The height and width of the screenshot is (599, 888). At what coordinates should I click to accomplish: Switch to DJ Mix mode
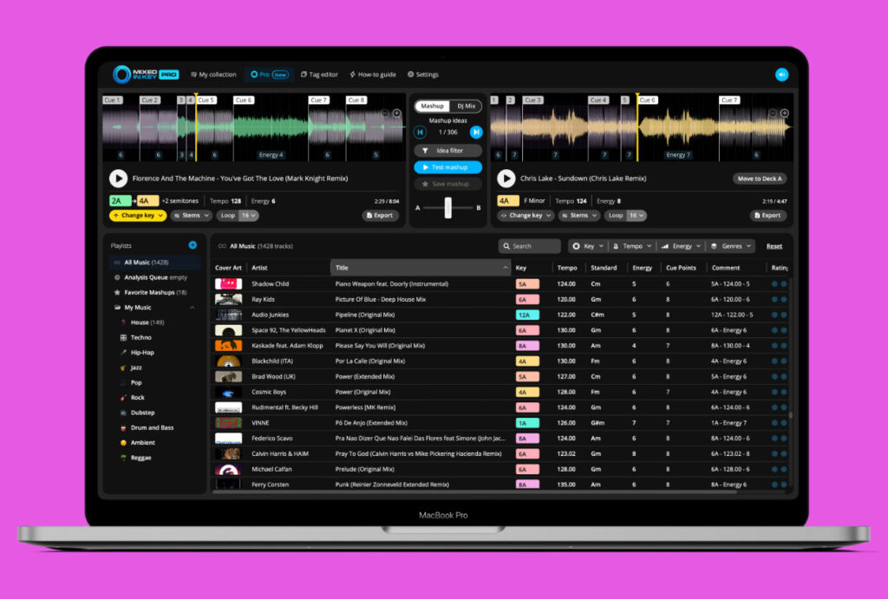pos(466,106)
